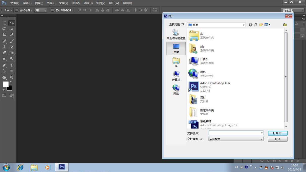Select the Lasso tool
Viewport: 306px width, 172px height.
click(4, 29)
